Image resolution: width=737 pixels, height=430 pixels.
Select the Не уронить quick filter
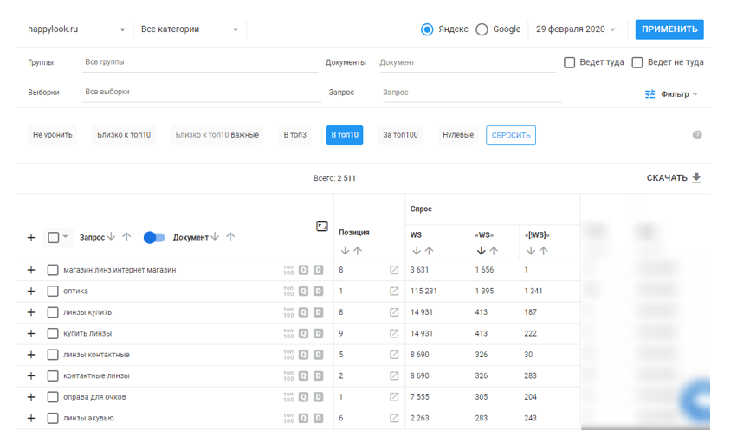[53, 135]
